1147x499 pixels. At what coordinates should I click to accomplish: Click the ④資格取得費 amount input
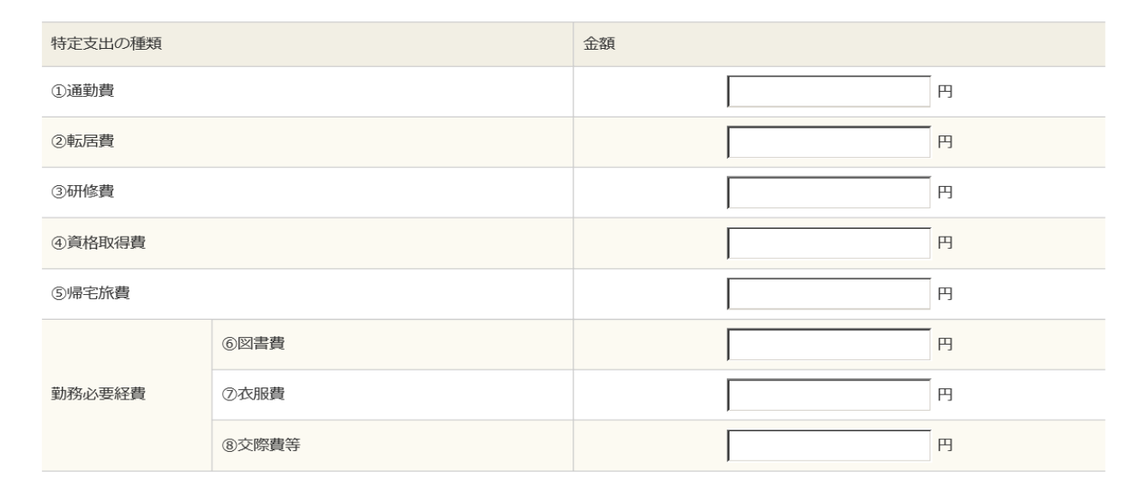828,243
